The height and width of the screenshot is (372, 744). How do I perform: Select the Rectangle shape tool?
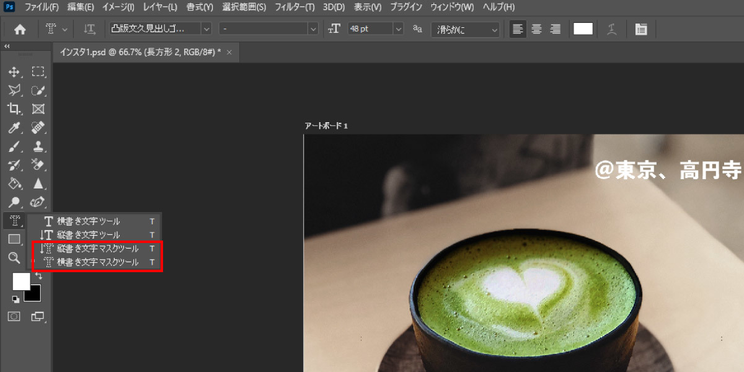tap(14, 239)
